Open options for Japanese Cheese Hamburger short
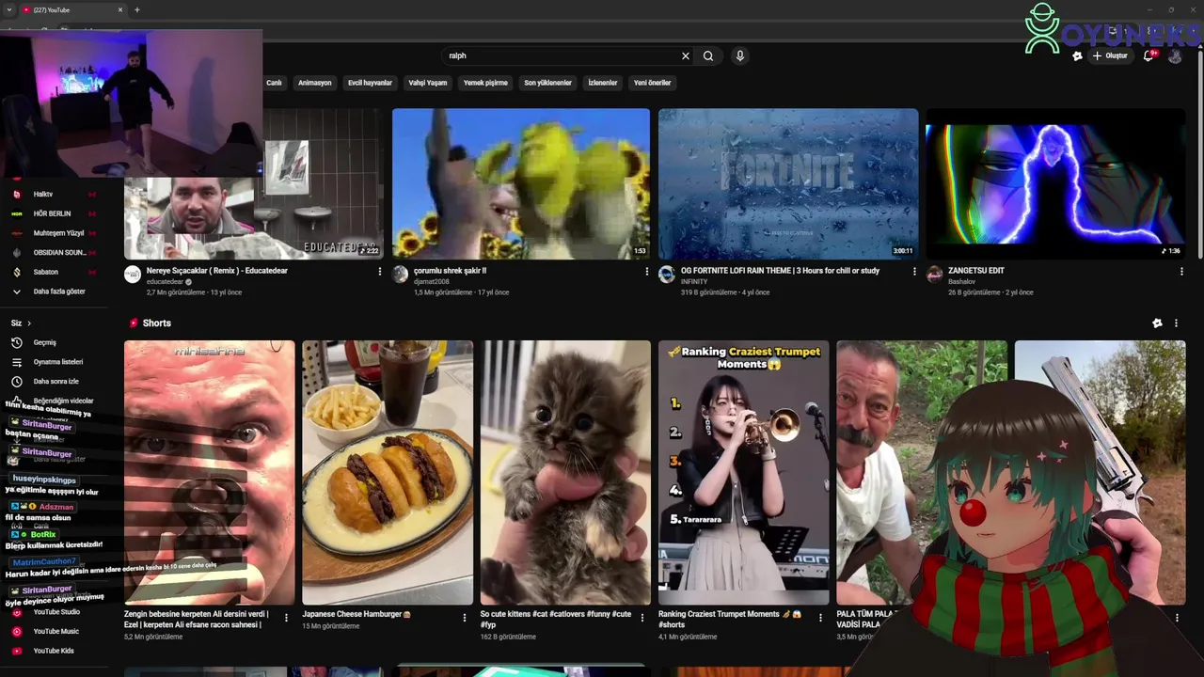This screenshot has width=1204, height=677. pos(464,618)
